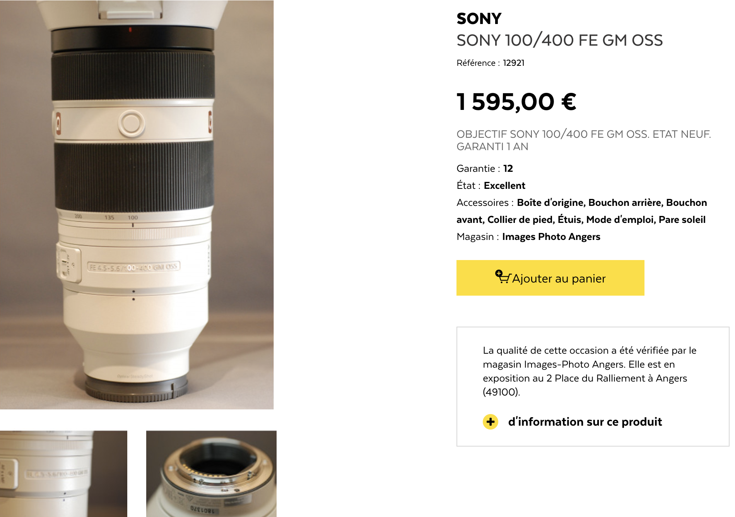Click the main Sony lens product photo
Image resolution: width=735 pixels, height=517 pixels.
coord(137,204)
